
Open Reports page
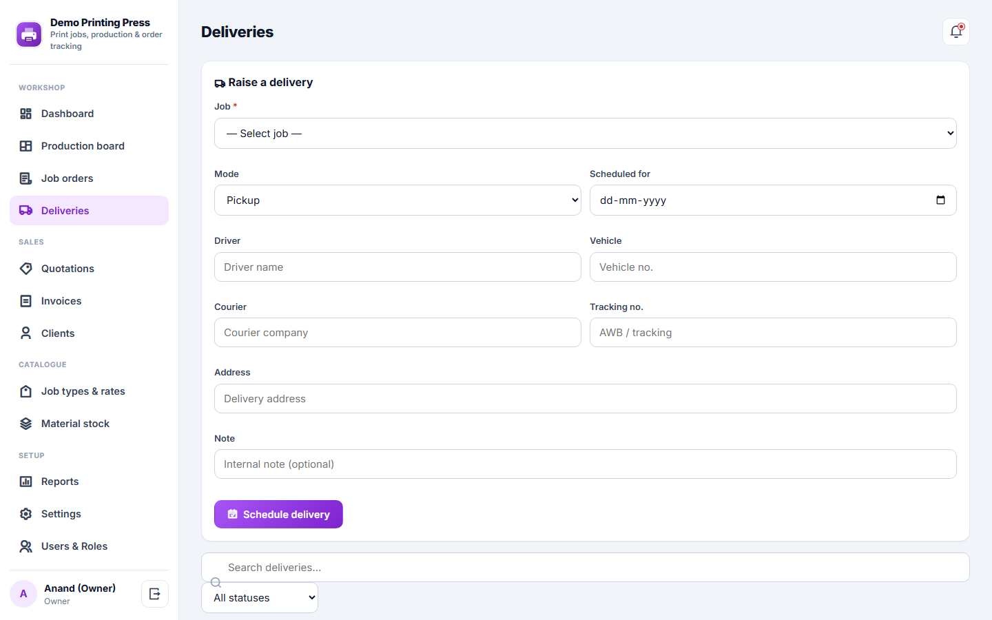[x=89, y=482]
